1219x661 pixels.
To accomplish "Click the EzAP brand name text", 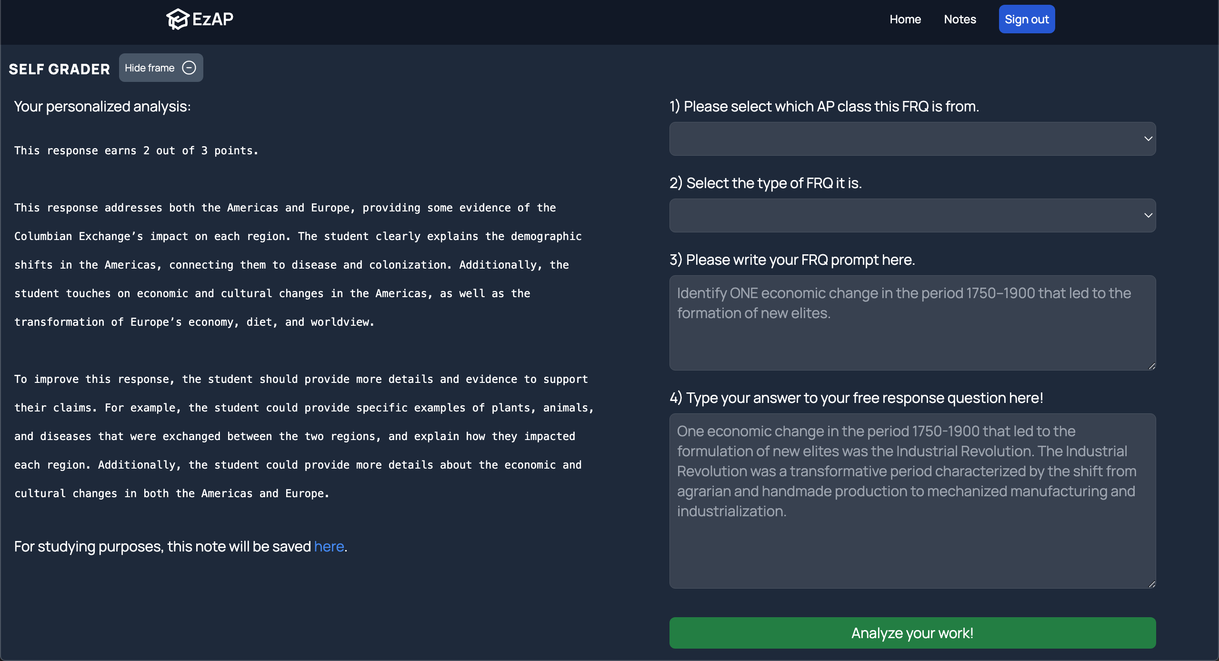I will [213, 19].
